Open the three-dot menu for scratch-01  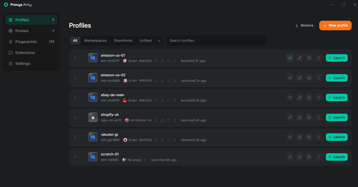click(x=319, y=157)
